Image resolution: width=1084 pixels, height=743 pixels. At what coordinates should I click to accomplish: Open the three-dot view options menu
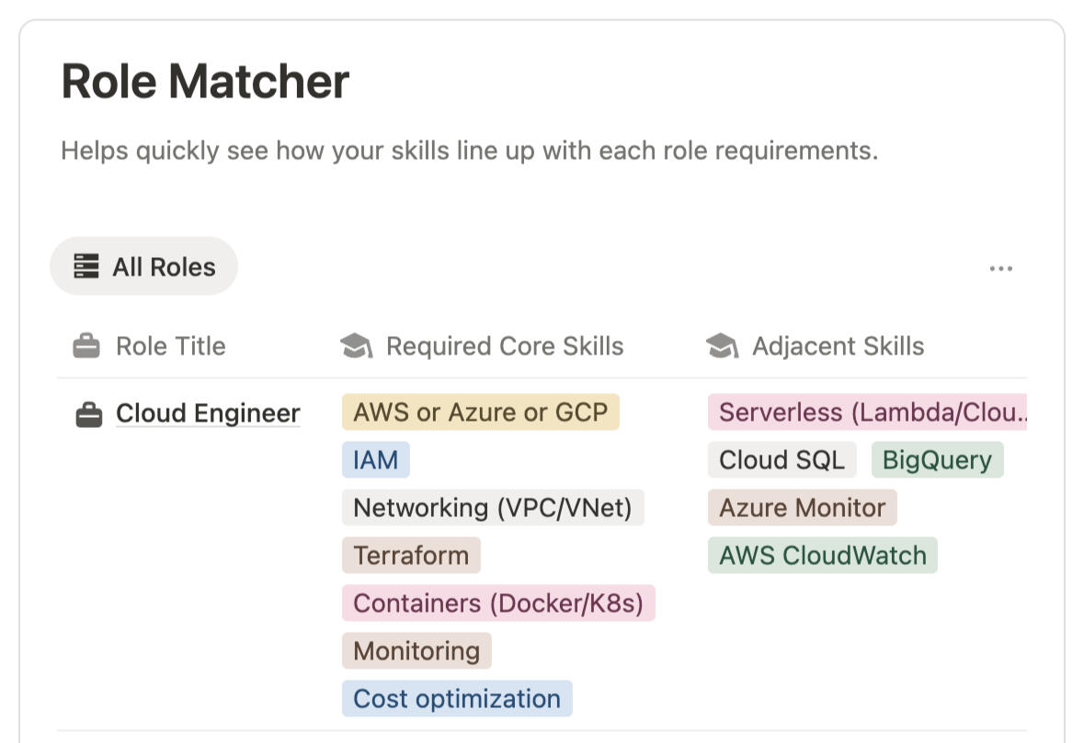[x=1000, y=269]
